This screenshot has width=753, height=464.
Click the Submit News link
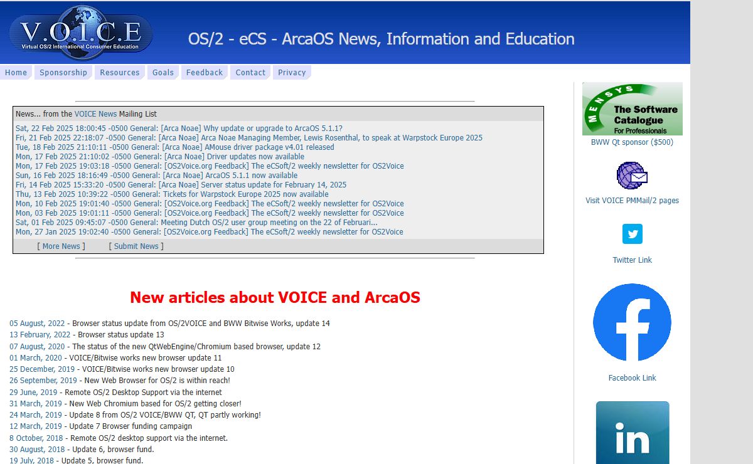pyautogui.click(x=136, y=246)
